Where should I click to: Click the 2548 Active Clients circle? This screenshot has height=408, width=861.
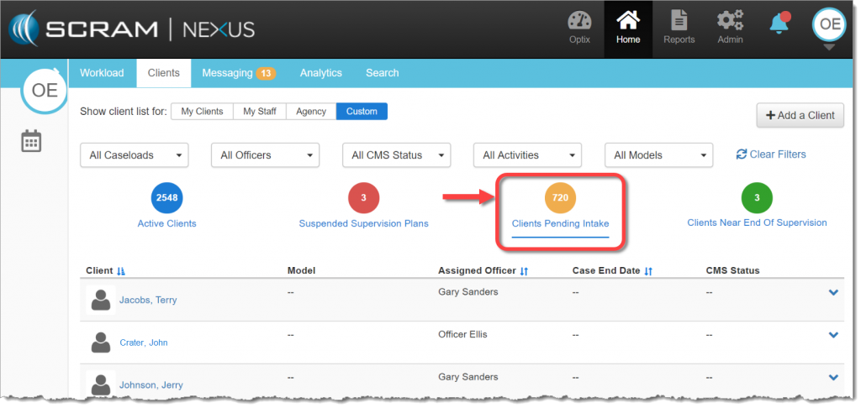(166, 198)
